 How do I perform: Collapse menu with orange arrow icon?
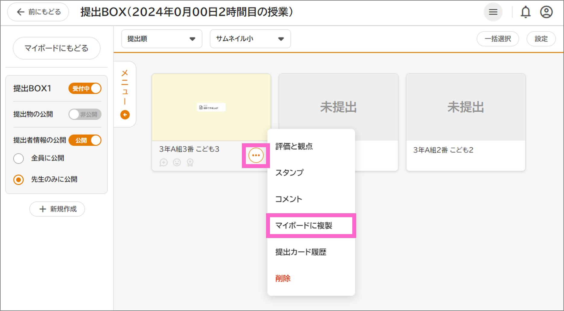coord(125,115)
